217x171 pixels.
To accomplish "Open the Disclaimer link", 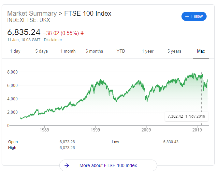I will tap(53, 40).
